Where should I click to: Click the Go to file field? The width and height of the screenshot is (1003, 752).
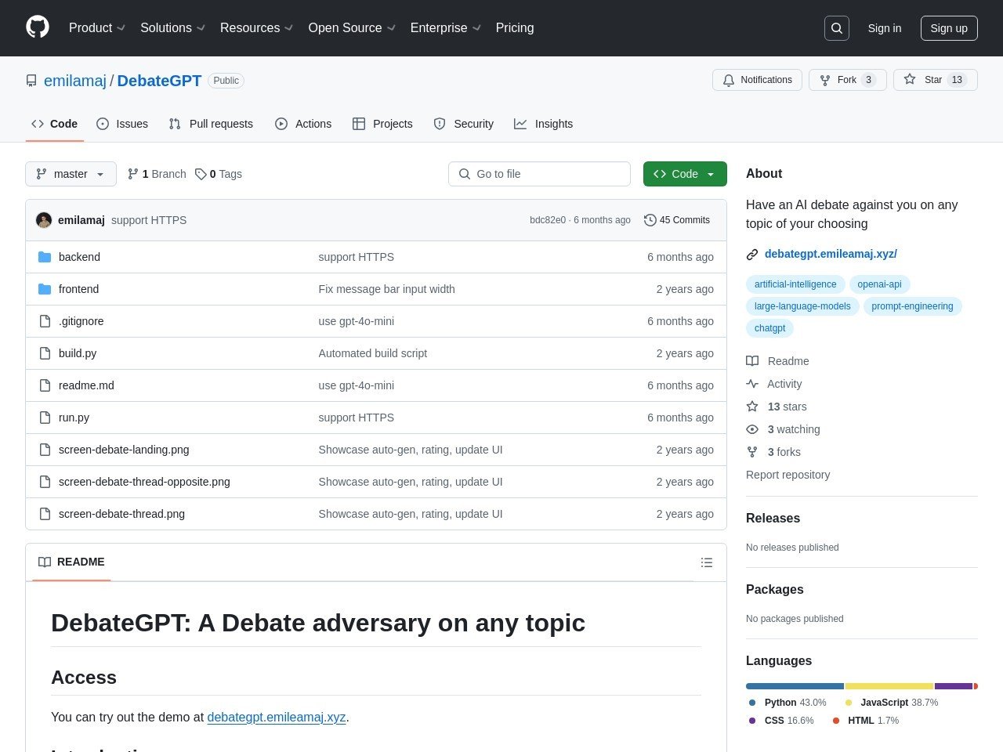point(539,174)
